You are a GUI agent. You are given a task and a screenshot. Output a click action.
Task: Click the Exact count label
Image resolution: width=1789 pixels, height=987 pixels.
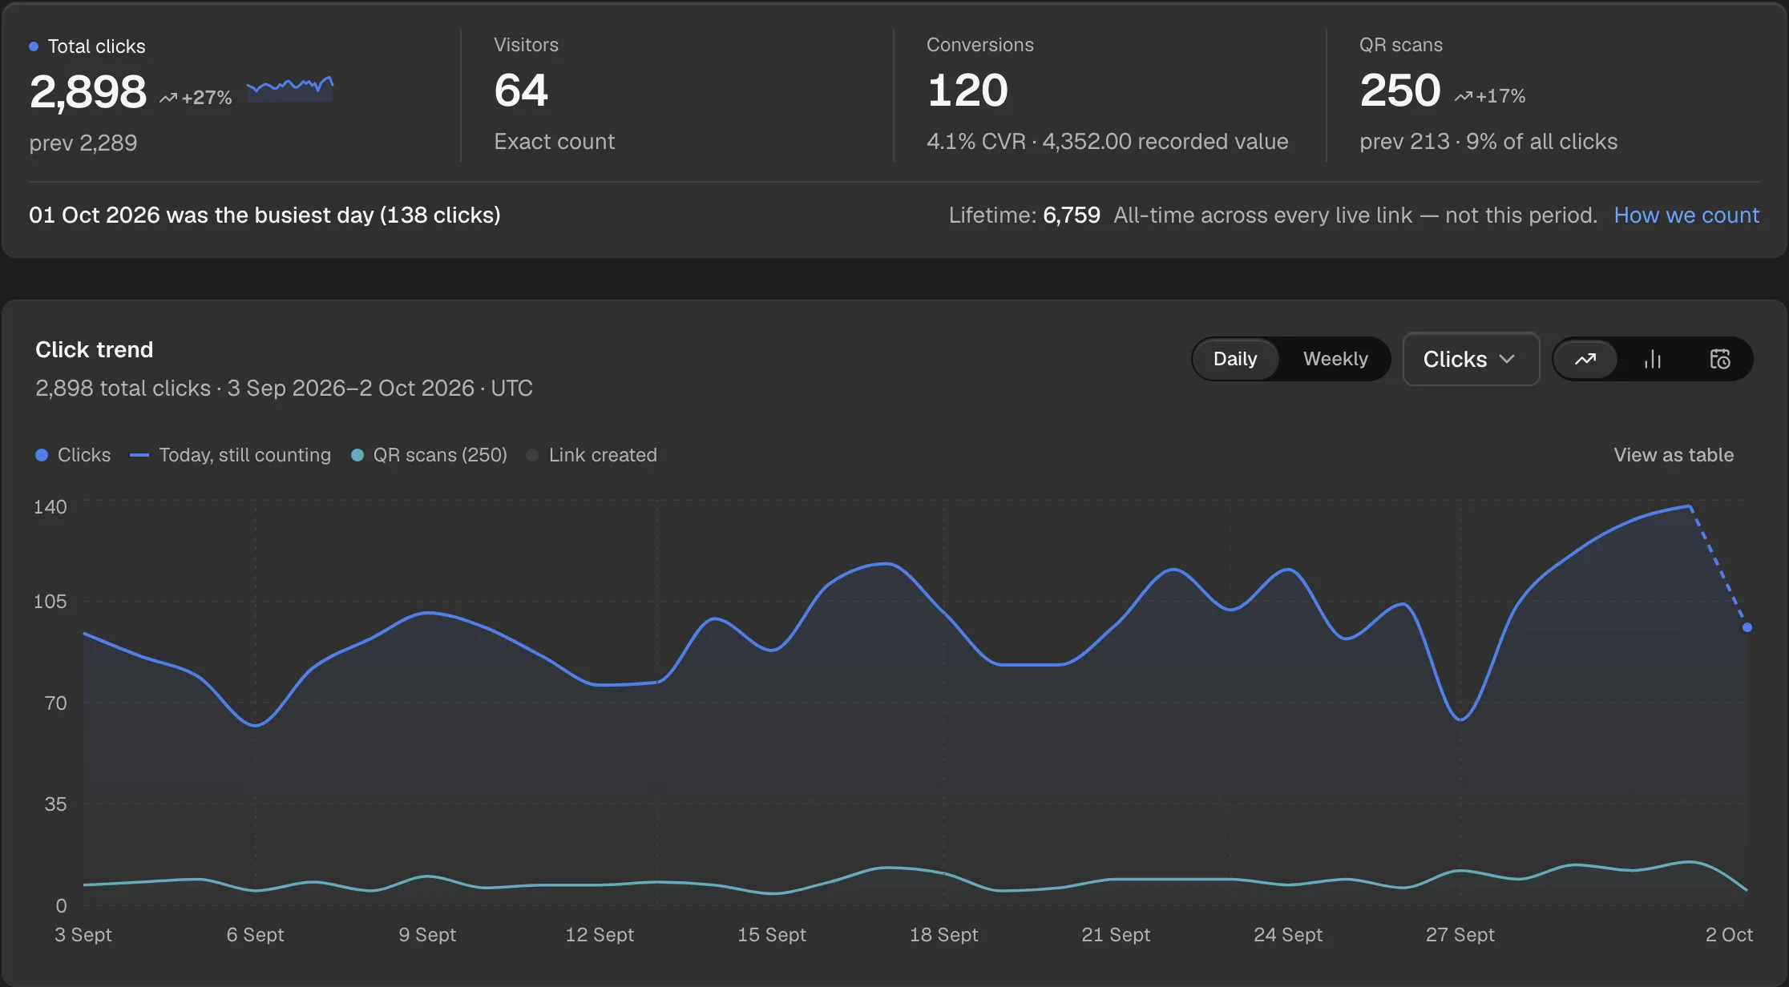tap(555, 142)
